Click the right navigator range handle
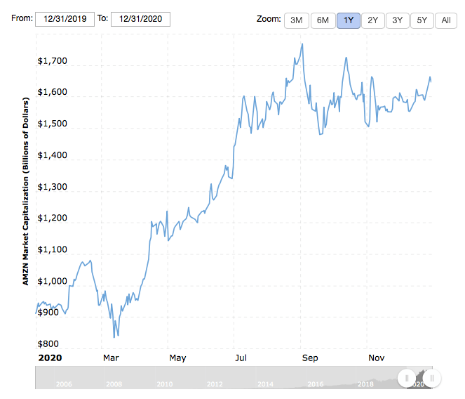 click(x=432, y=378)
